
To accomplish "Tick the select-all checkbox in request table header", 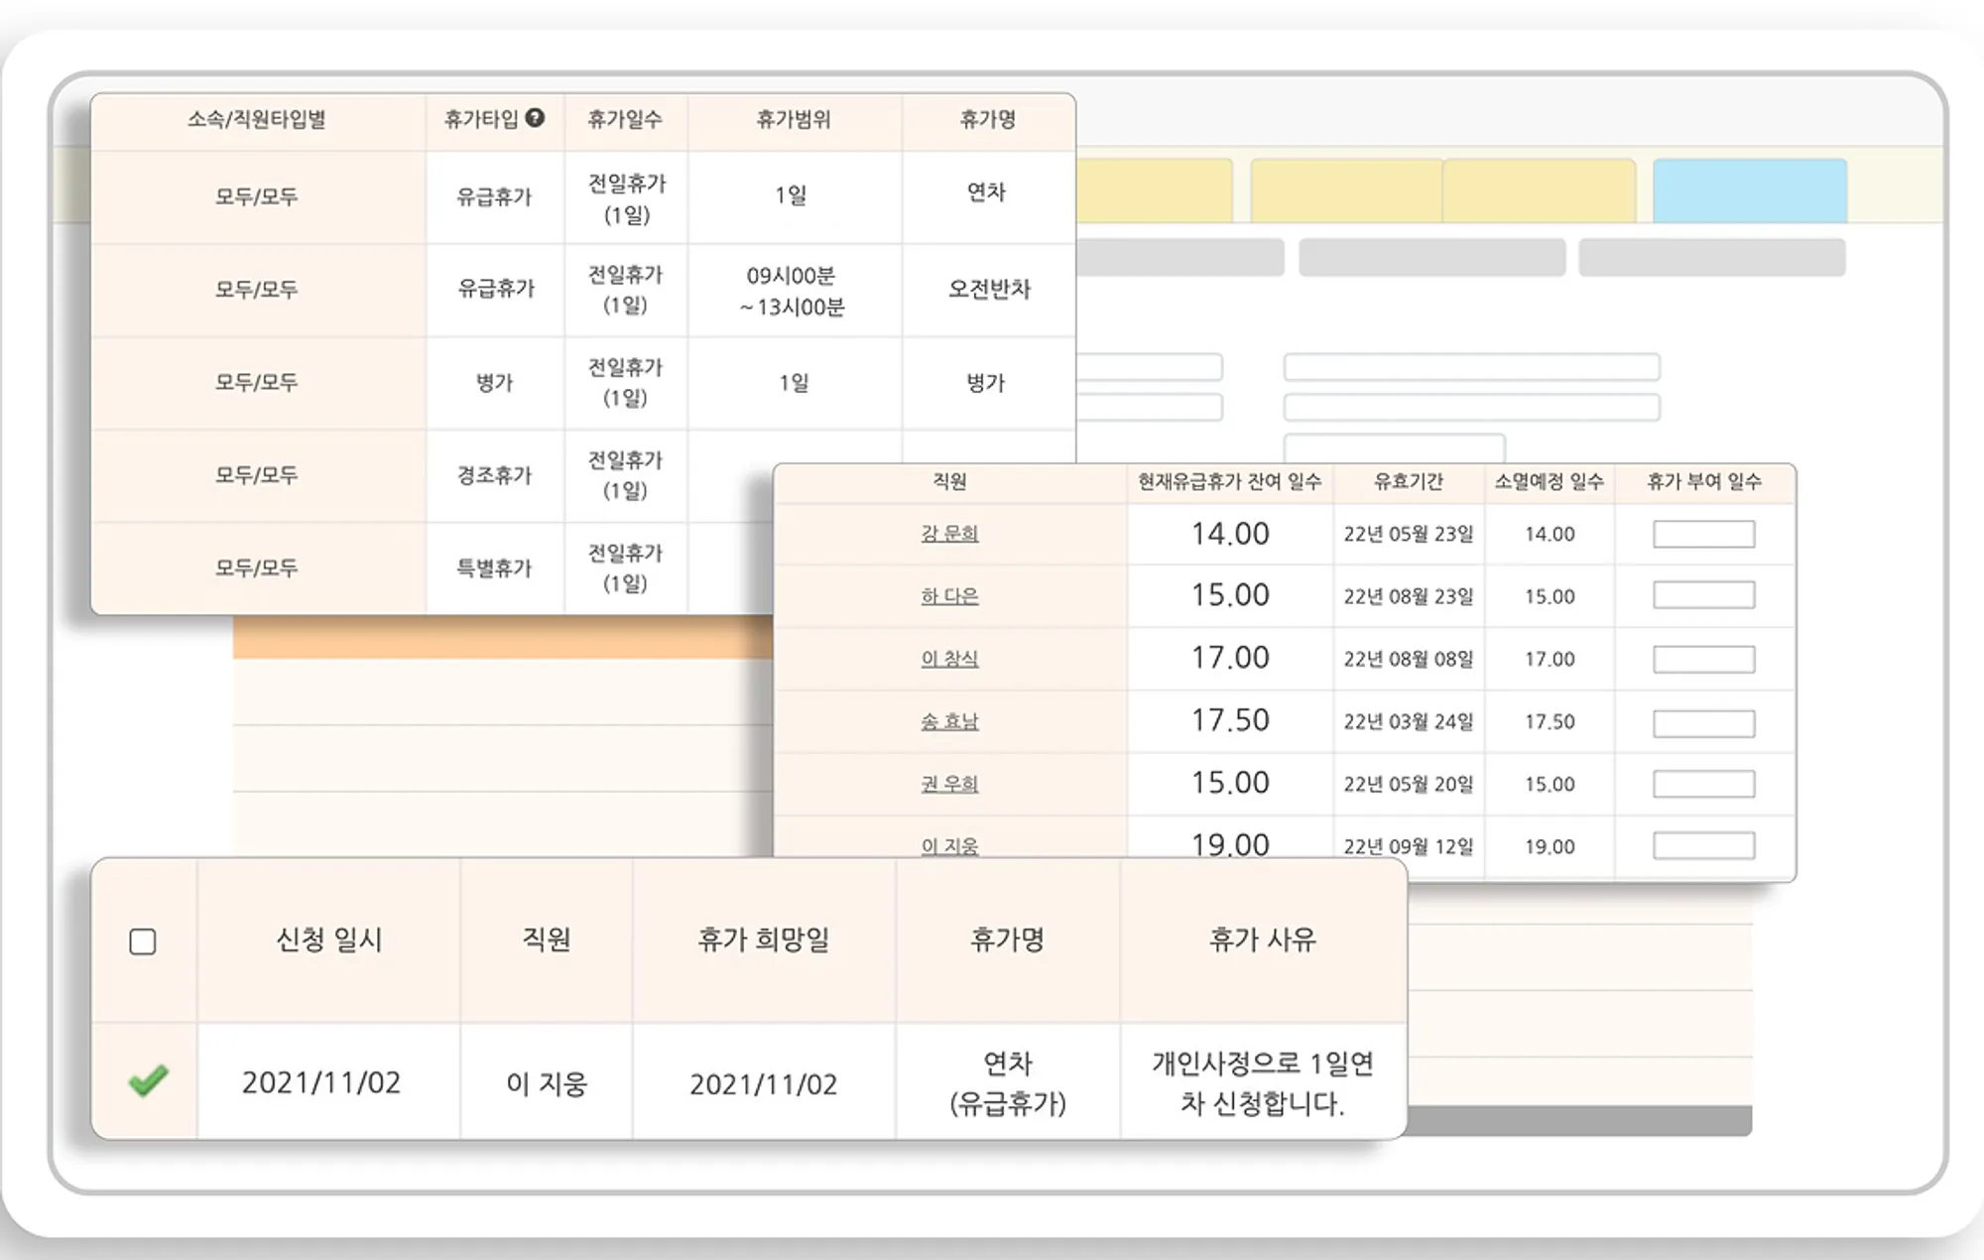I will click(143, 942).
